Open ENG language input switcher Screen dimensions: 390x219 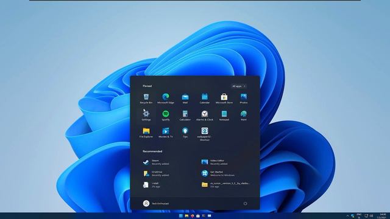359,215
